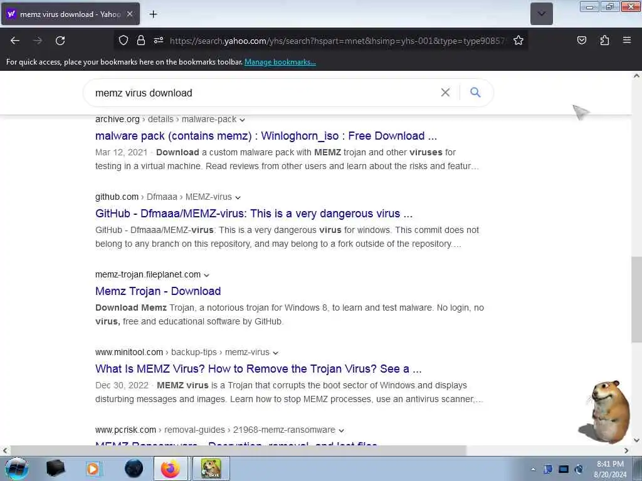Viewport: 642px width, 481px height.
Task: List all tabs dropdown button
Action: pos(541,14)
